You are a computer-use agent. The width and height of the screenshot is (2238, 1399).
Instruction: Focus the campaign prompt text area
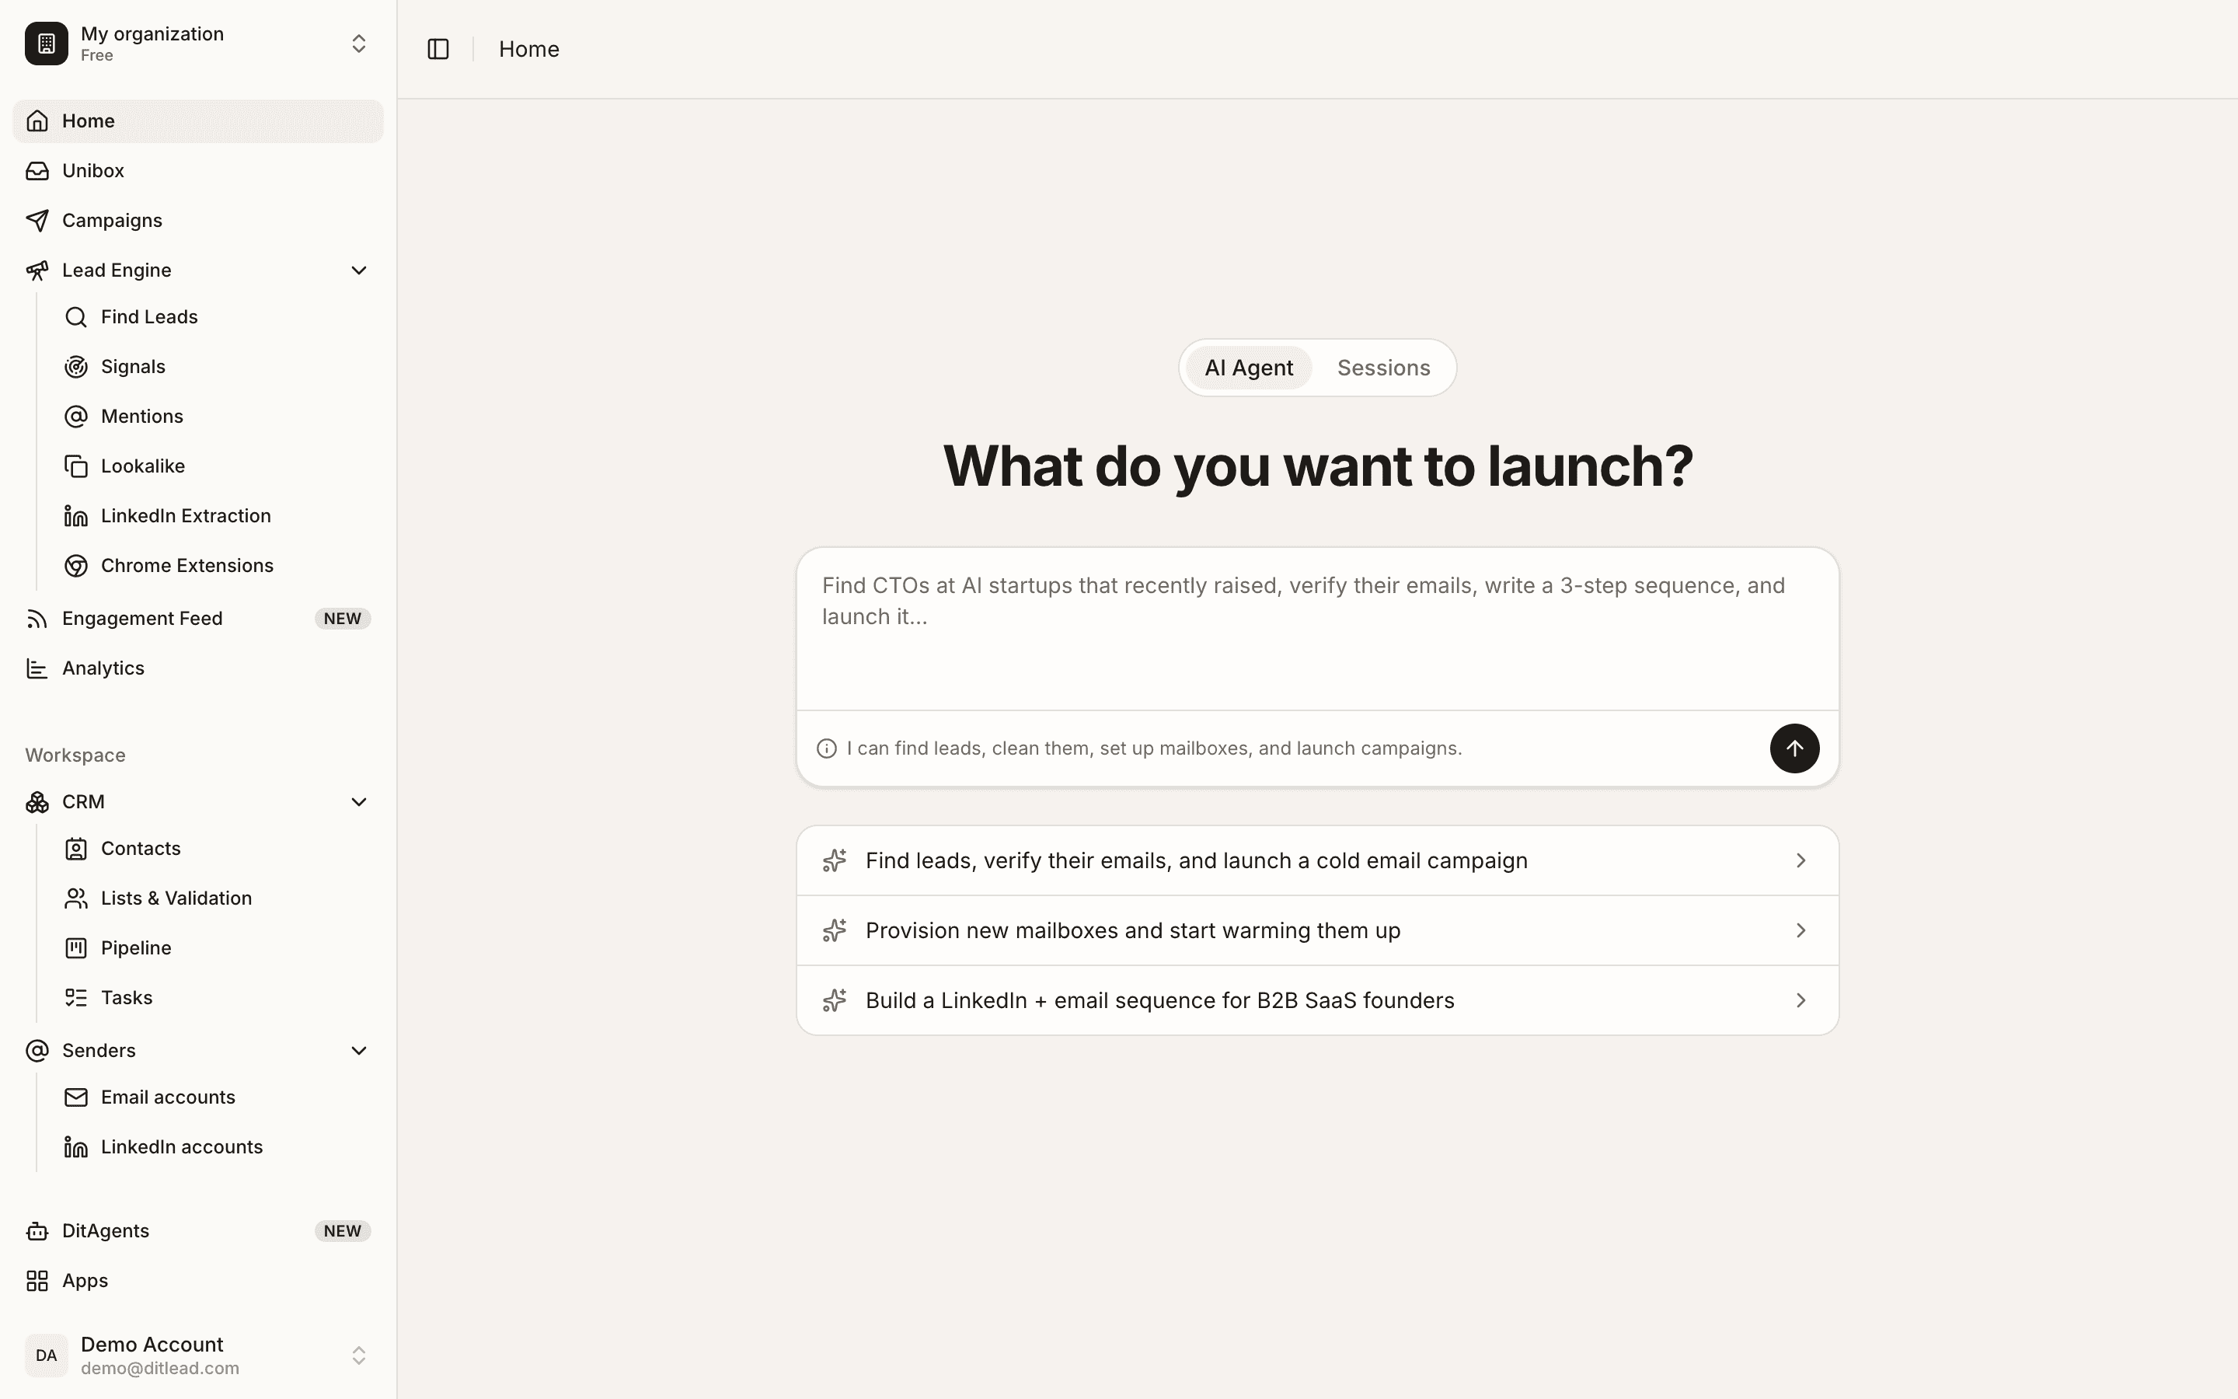click(x=1317, y=630)
